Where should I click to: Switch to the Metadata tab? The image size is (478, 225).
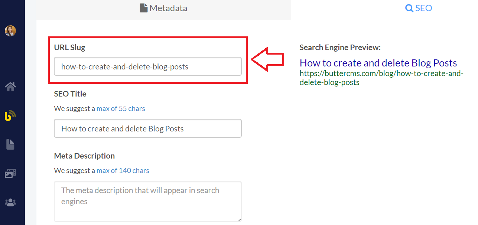(x=163, y=8)
